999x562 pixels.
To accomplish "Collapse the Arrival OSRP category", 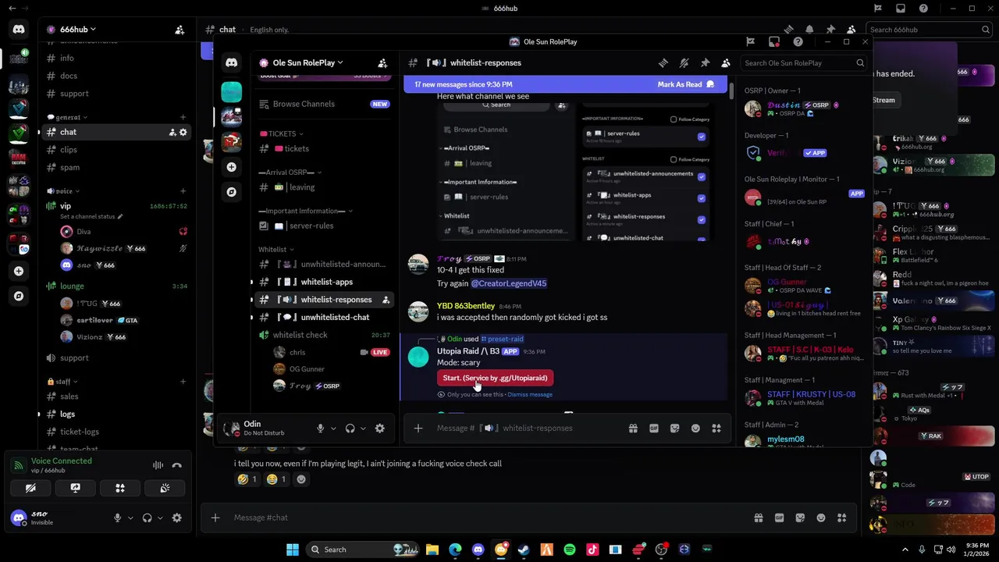I will [290, 173].
